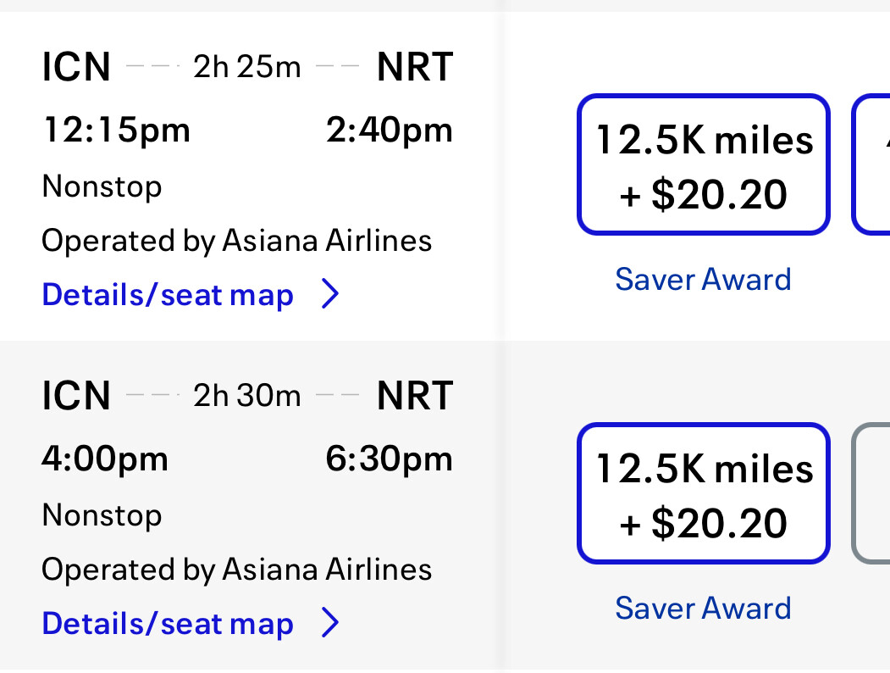Click Saver Award label under 4:00pm fare
The image size is (890, 673).
[x=703, y=608]
